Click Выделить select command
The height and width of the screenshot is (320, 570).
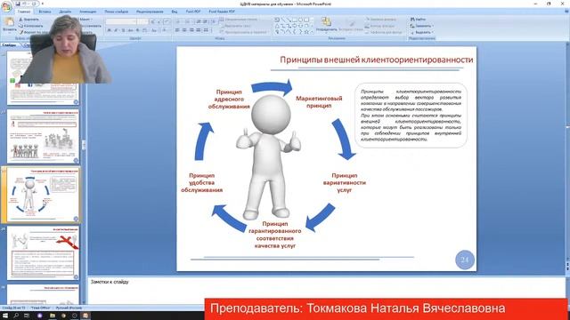click(421, 32)
